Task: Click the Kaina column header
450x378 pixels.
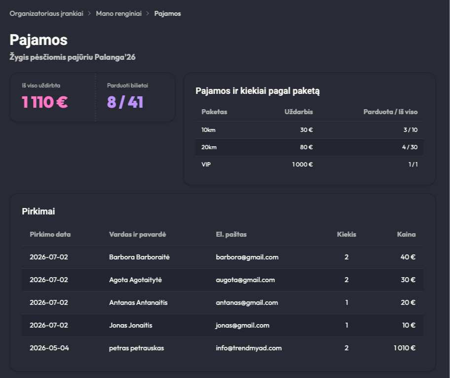Action: pos(406,234)
